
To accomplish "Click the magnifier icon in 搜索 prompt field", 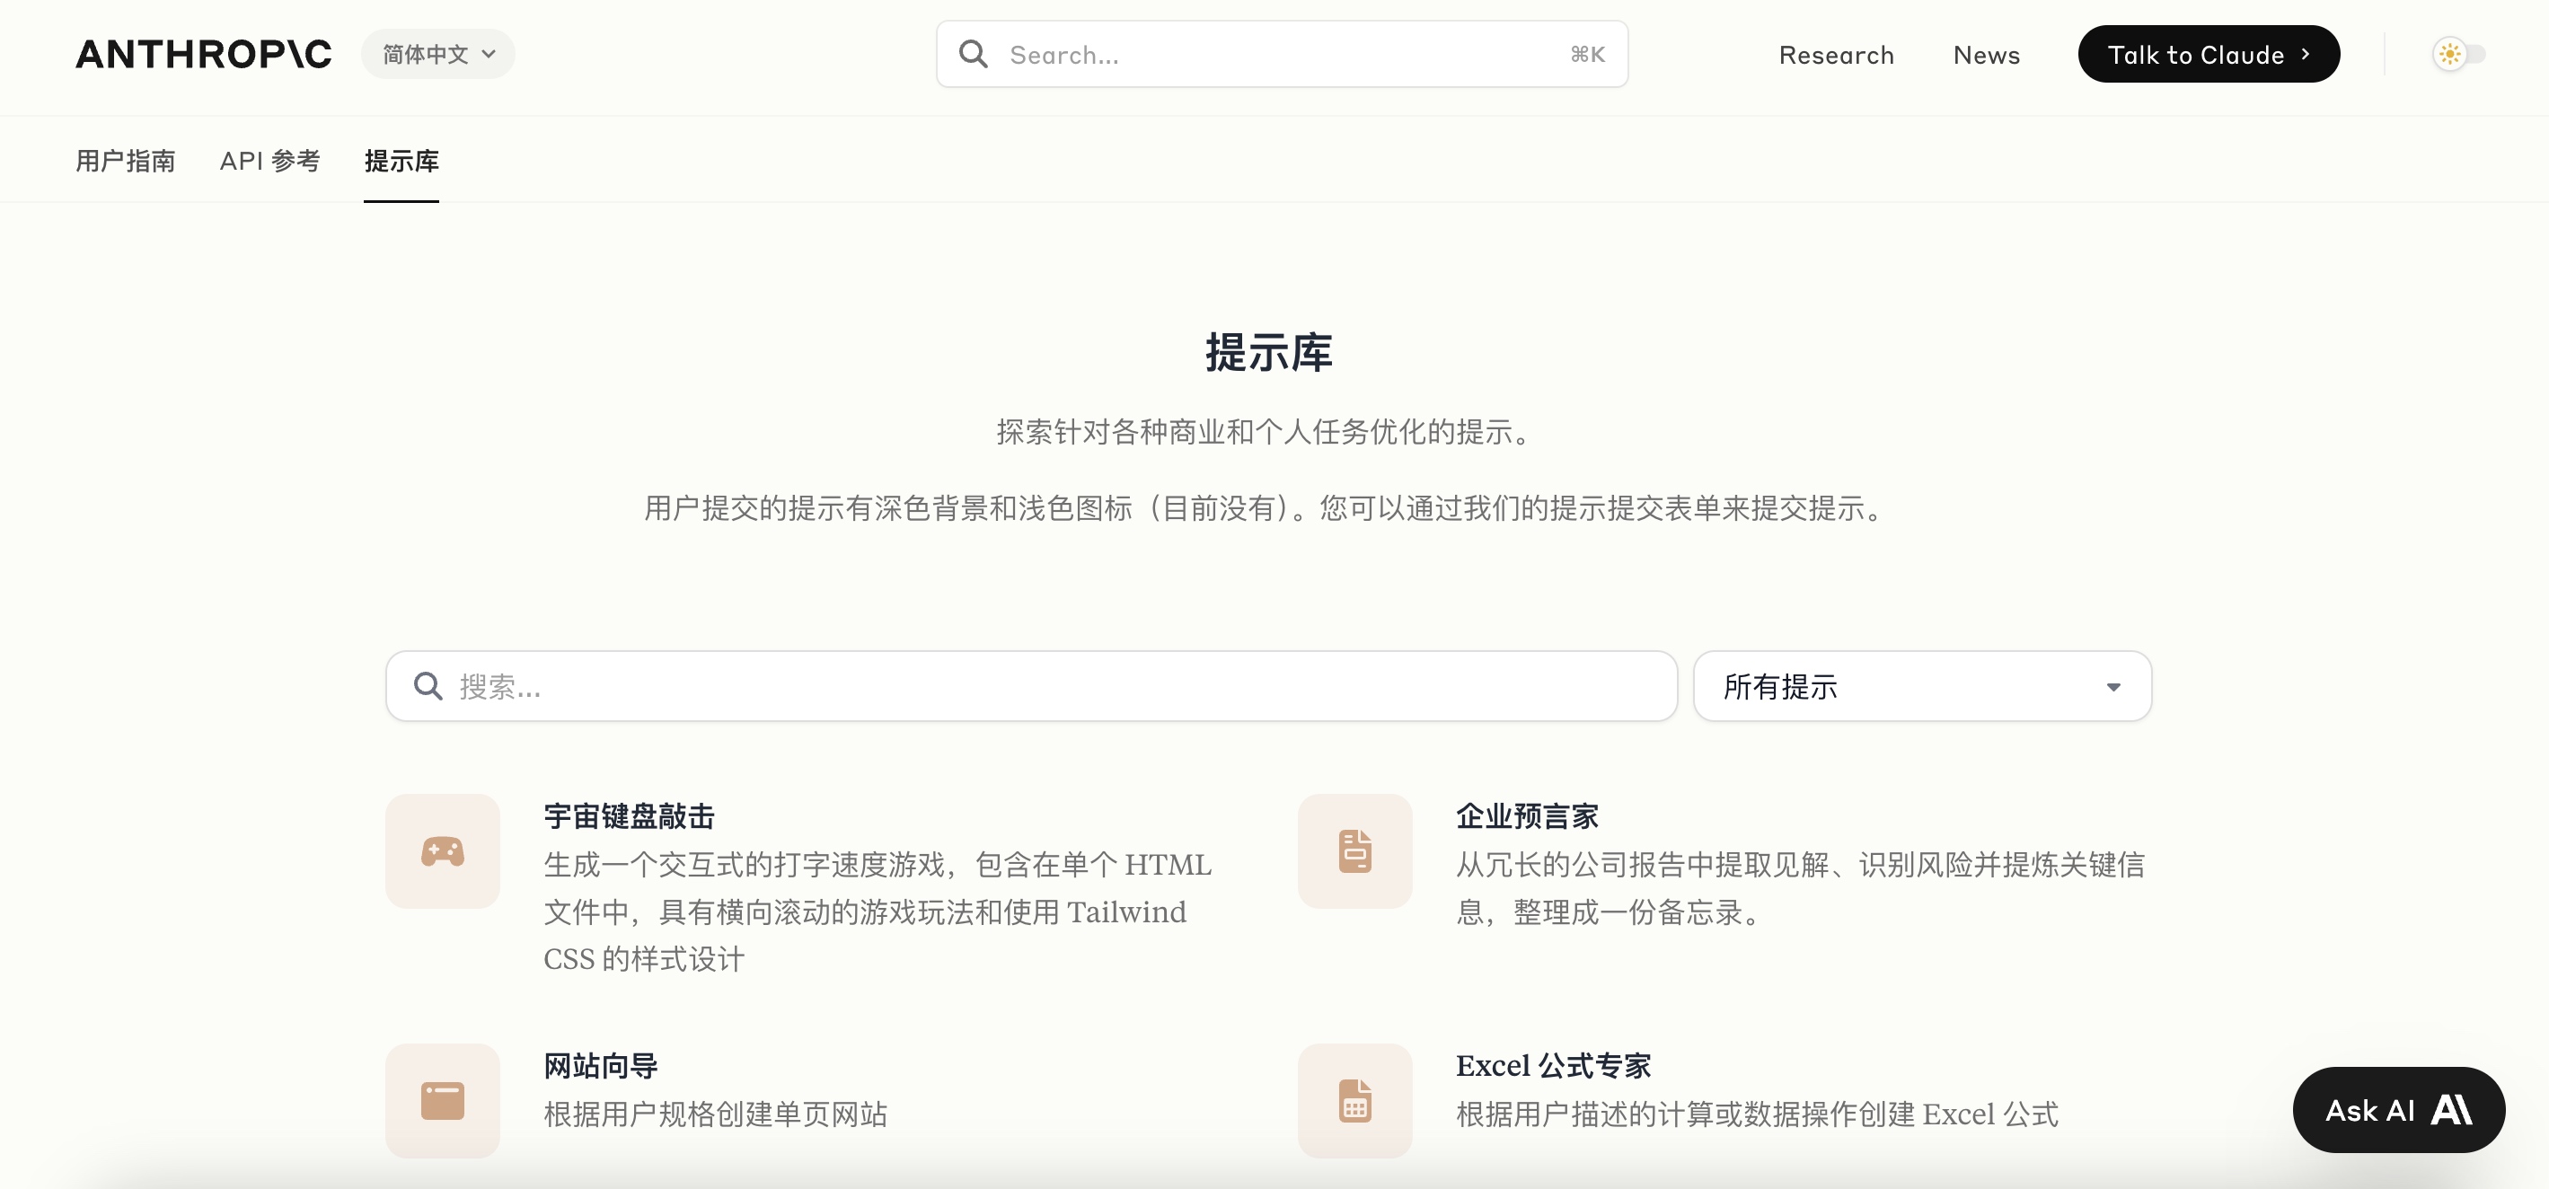I will 428,685.
